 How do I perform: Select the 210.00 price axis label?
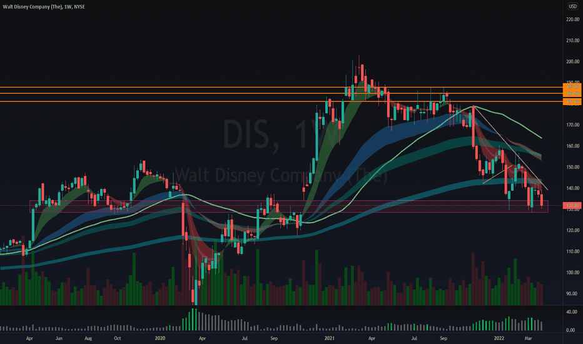572,41
